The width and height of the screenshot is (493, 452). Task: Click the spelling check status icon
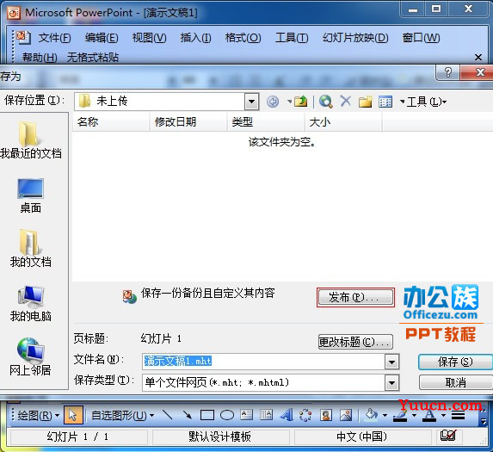[x=447, y=436]
